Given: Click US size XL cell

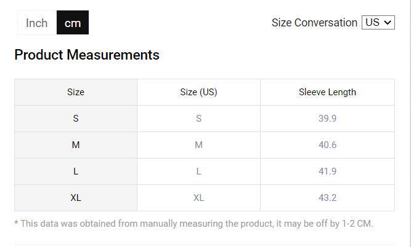Looking at the screenshot, I should (x=198, y=198).
